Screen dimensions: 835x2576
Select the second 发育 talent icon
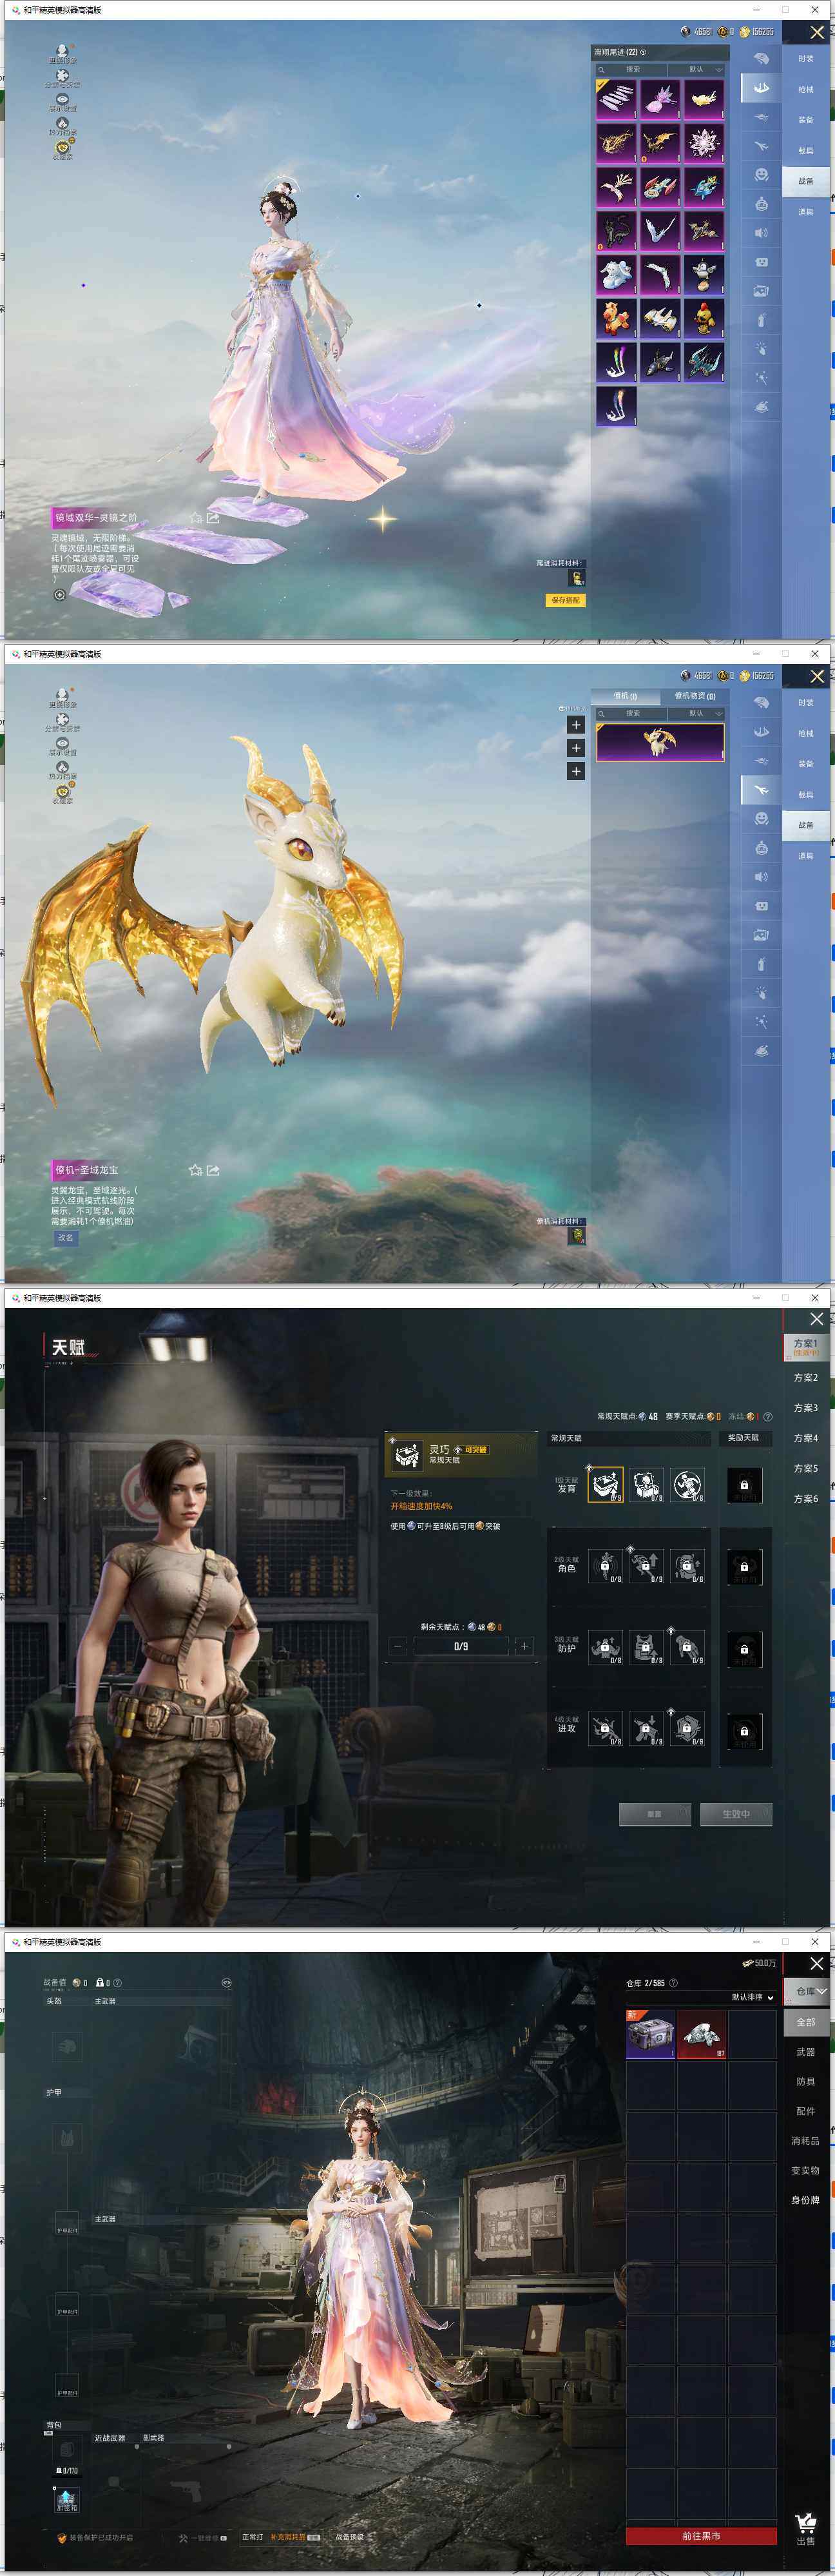(646, 1485)
